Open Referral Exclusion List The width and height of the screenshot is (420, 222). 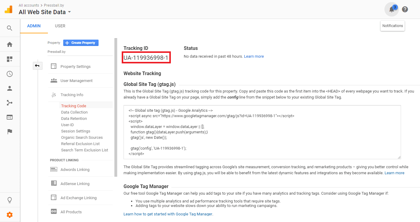[80, 144]
